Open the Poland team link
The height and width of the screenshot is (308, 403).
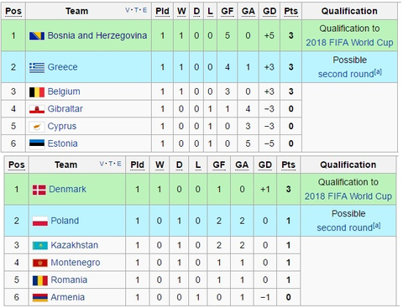(65, 221)
